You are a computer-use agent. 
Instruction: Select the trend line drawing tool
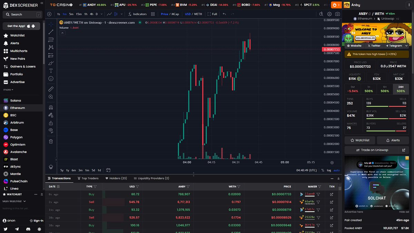[x=51, y=32]
